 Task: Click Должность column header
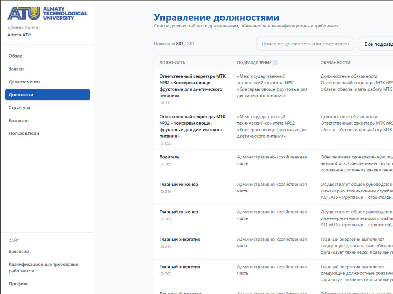(x=172, y=62)
